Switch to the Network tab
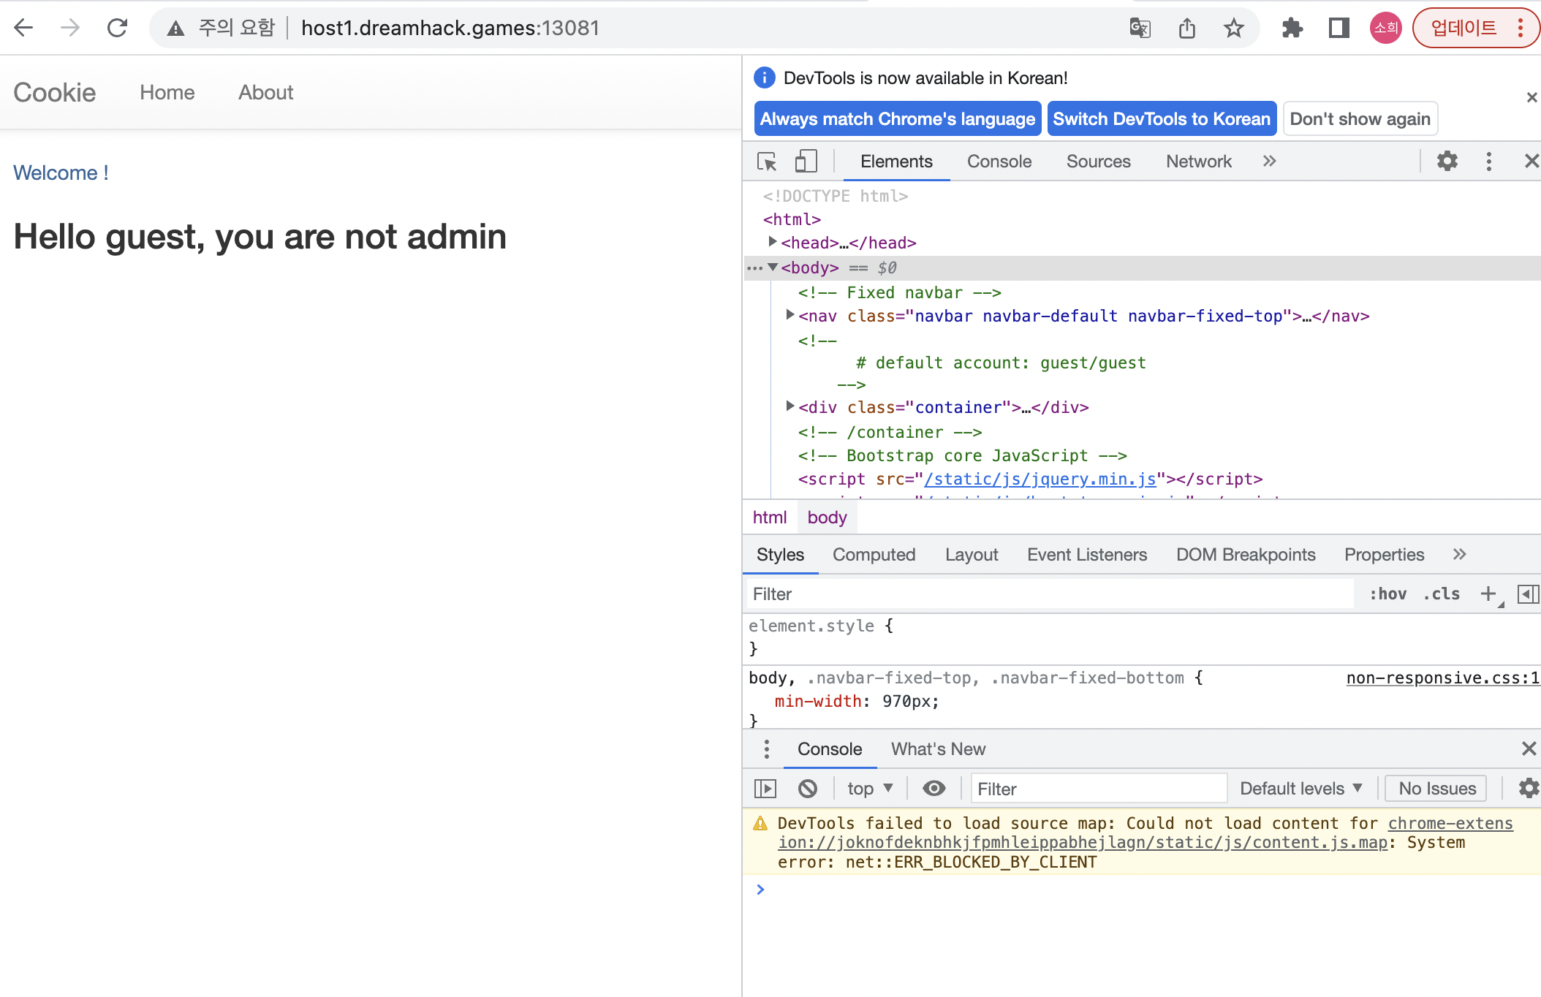 1198,162
